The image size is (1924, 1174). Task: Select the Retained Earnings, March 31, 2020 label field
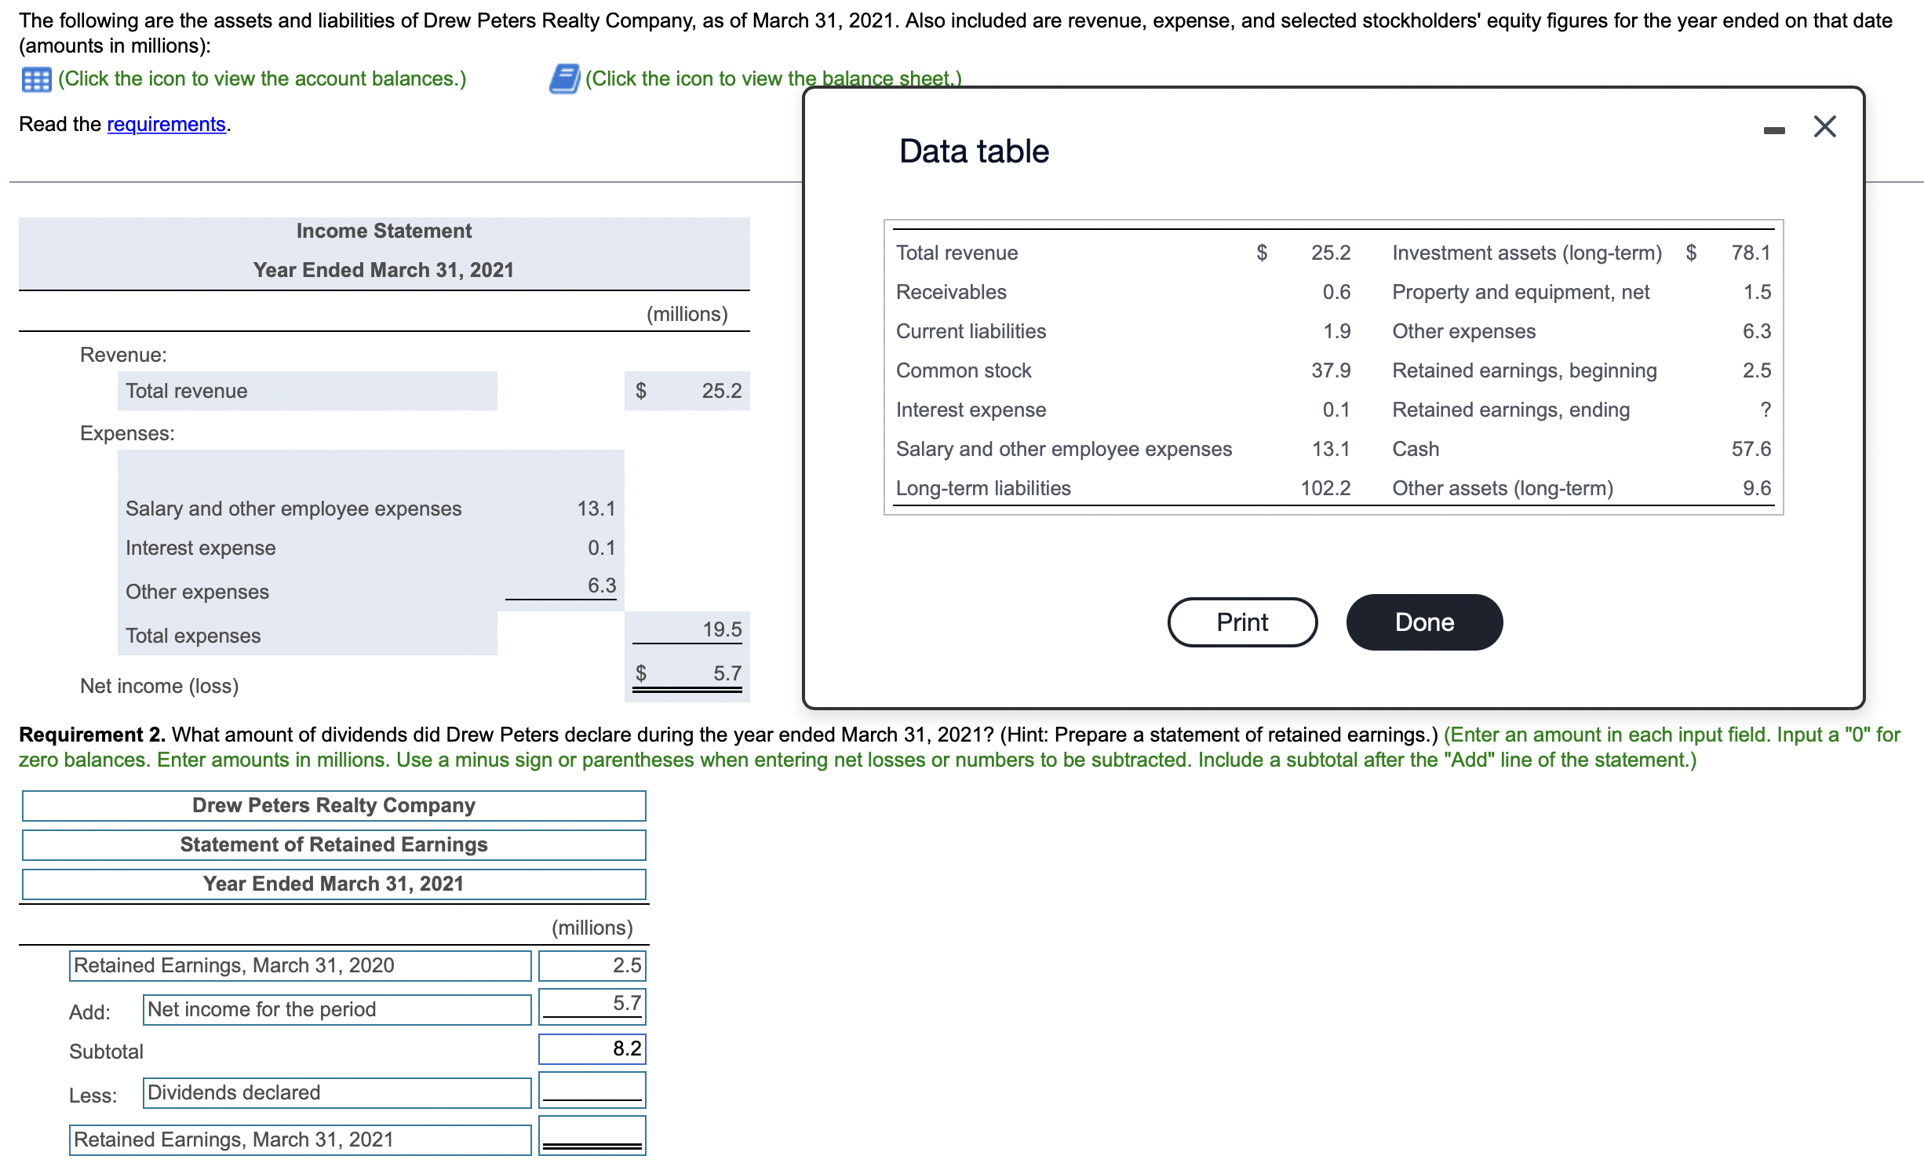300,966
